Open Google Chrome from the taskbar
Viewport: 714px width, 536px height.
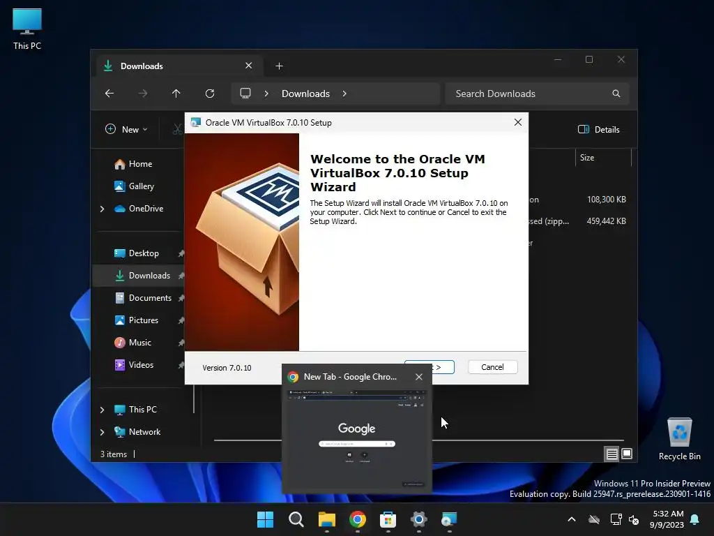358,519
